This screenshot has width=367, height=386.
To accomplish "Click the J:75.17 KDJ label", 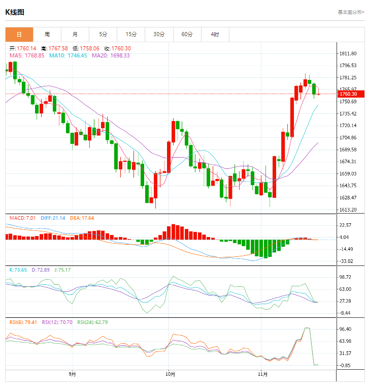I will pyautogui.click(x=62, y=270).
